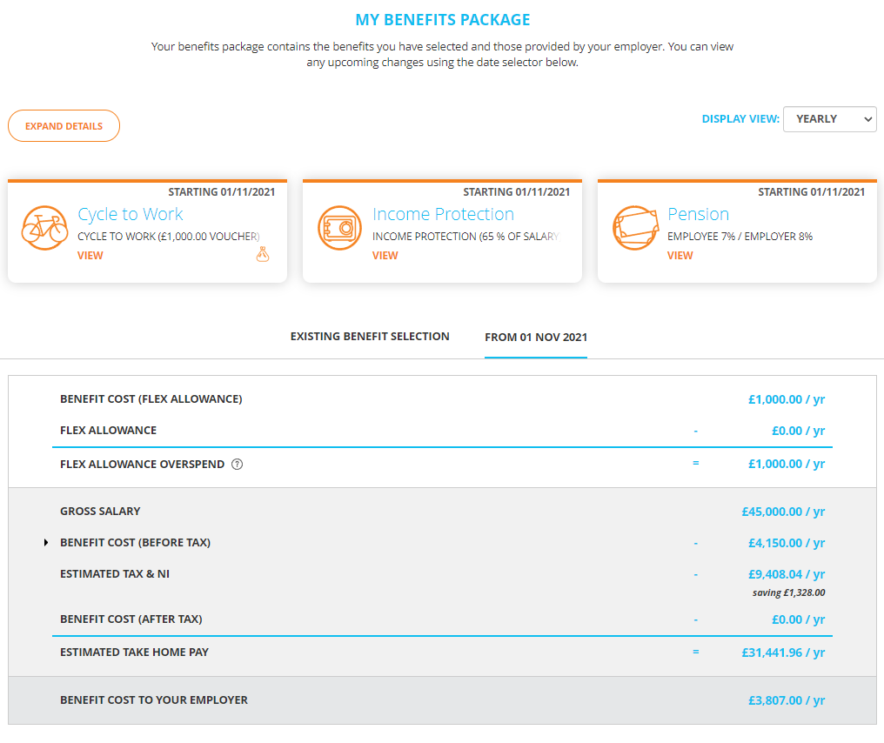Click Benefit Cost to Your Employer row
The image size is (884, 743).
click(443, 700)
